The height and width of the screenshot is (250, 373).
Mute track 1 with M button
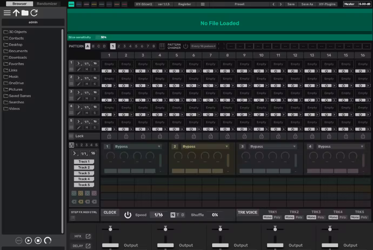click(x=87, y=69)
